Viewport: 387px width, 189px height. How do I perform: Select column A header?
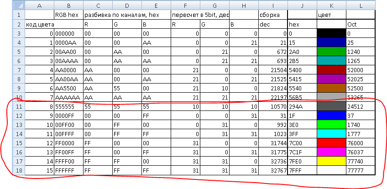[x=39, y=5]
